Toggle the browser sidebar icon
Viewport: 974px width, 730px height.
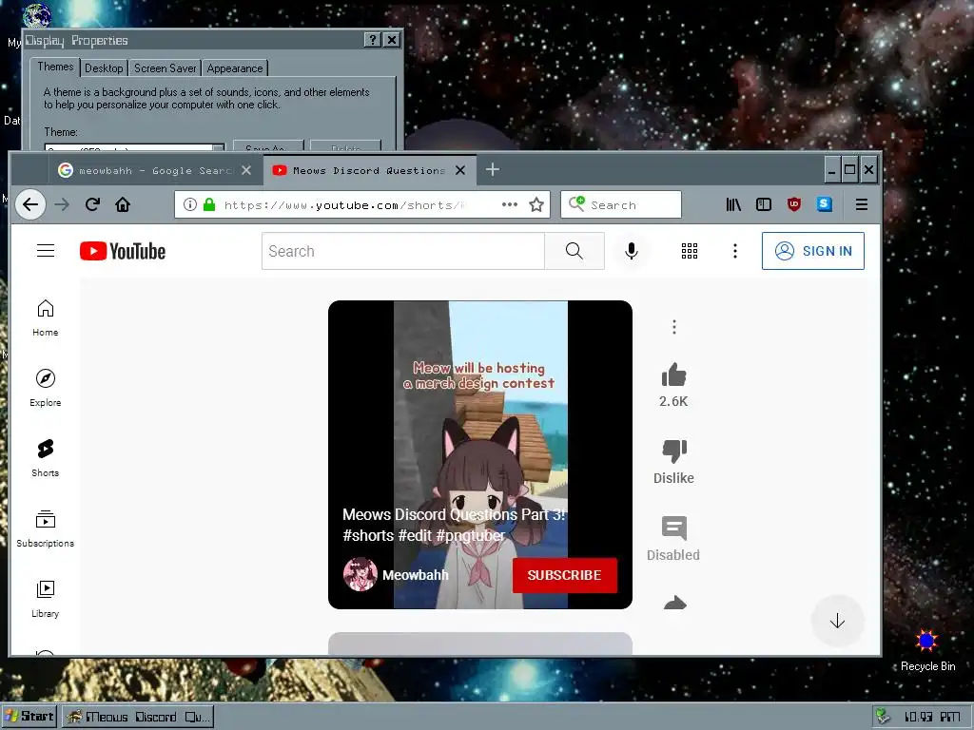tap(764, 204)
